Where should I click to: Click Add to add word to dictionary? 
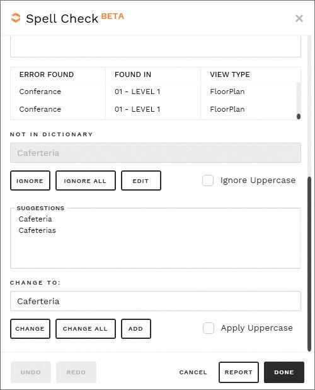pos(136,329)
